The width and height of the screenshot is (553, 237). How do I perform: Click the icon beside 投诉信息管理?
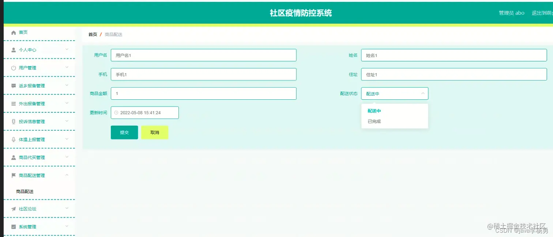click(x=14, y=122)
